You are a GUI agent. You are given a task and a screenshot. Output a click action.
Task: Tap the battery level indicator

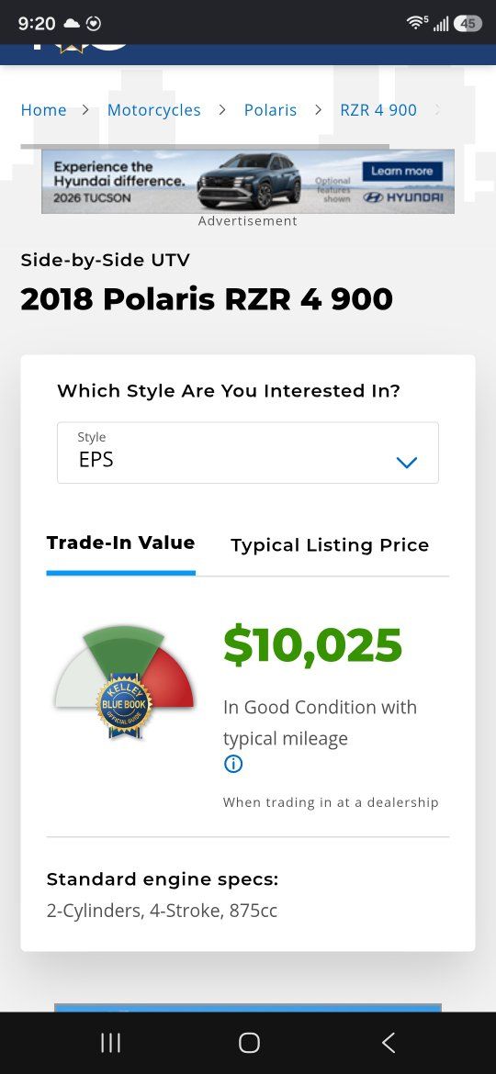(468, 23)
